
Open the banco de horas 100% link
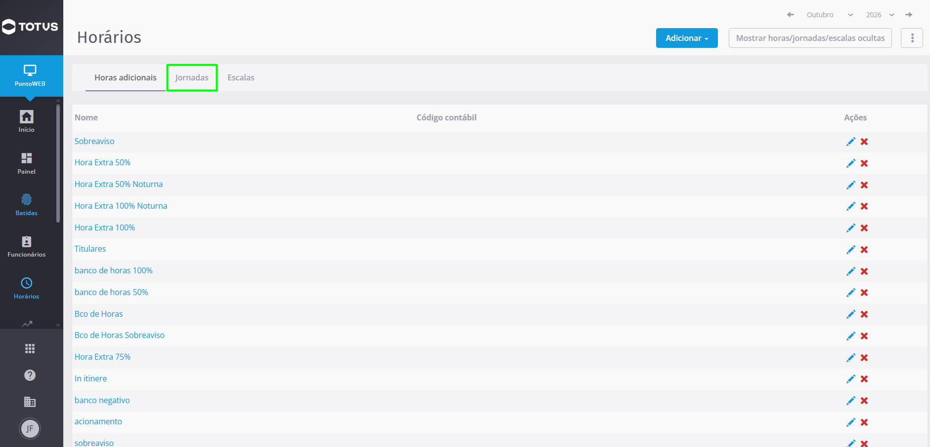click(114, 270)
